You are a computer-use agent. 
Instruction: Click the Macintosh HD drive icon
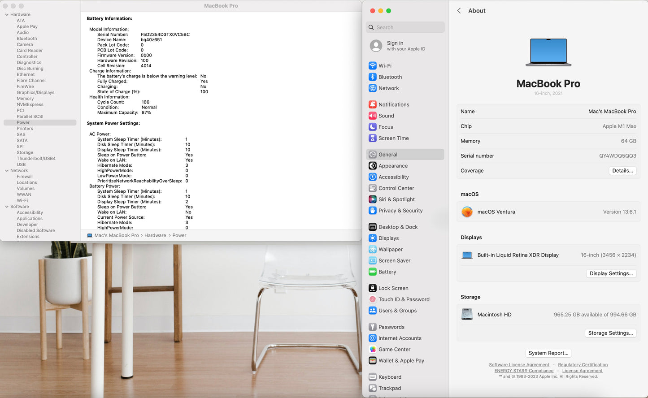click(x=467, y=314)
